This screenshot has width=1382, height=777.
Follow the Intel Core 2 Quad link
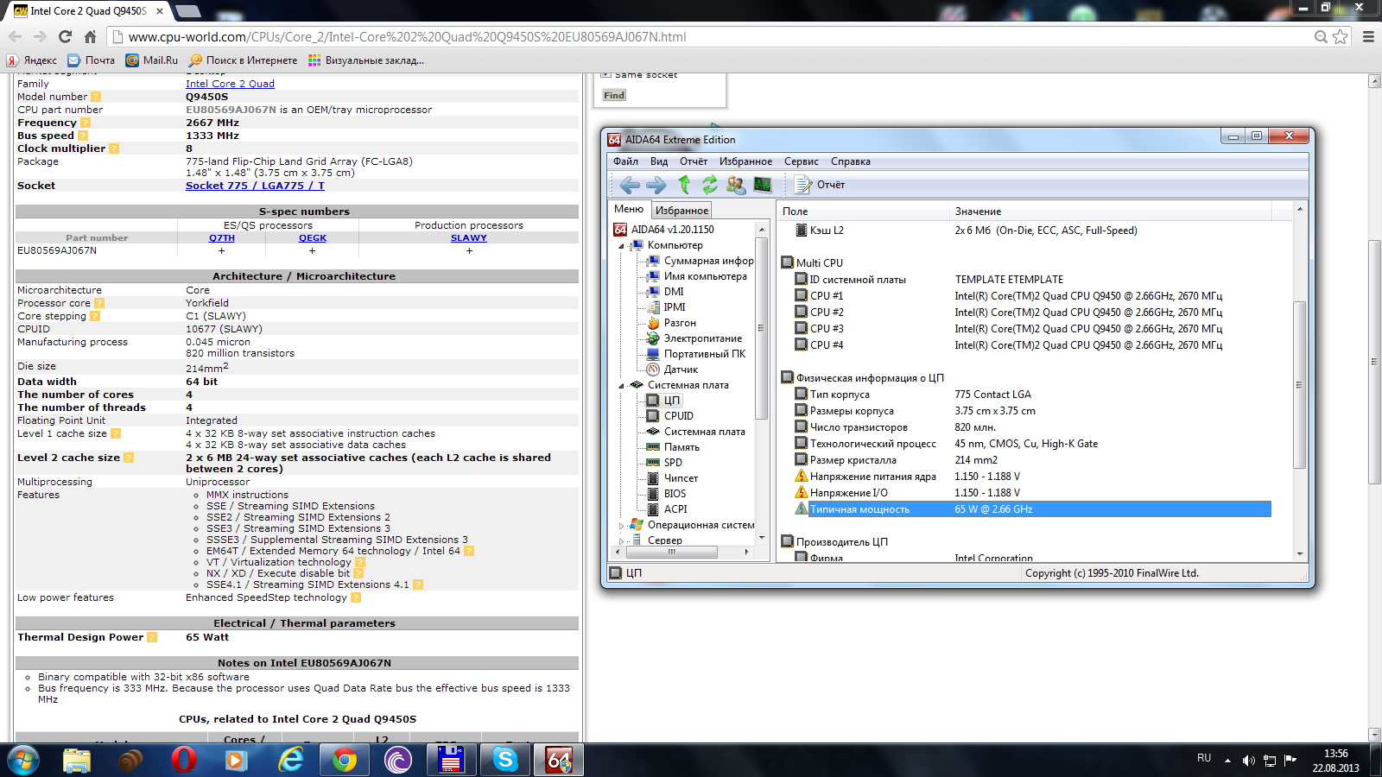[230, 84]
